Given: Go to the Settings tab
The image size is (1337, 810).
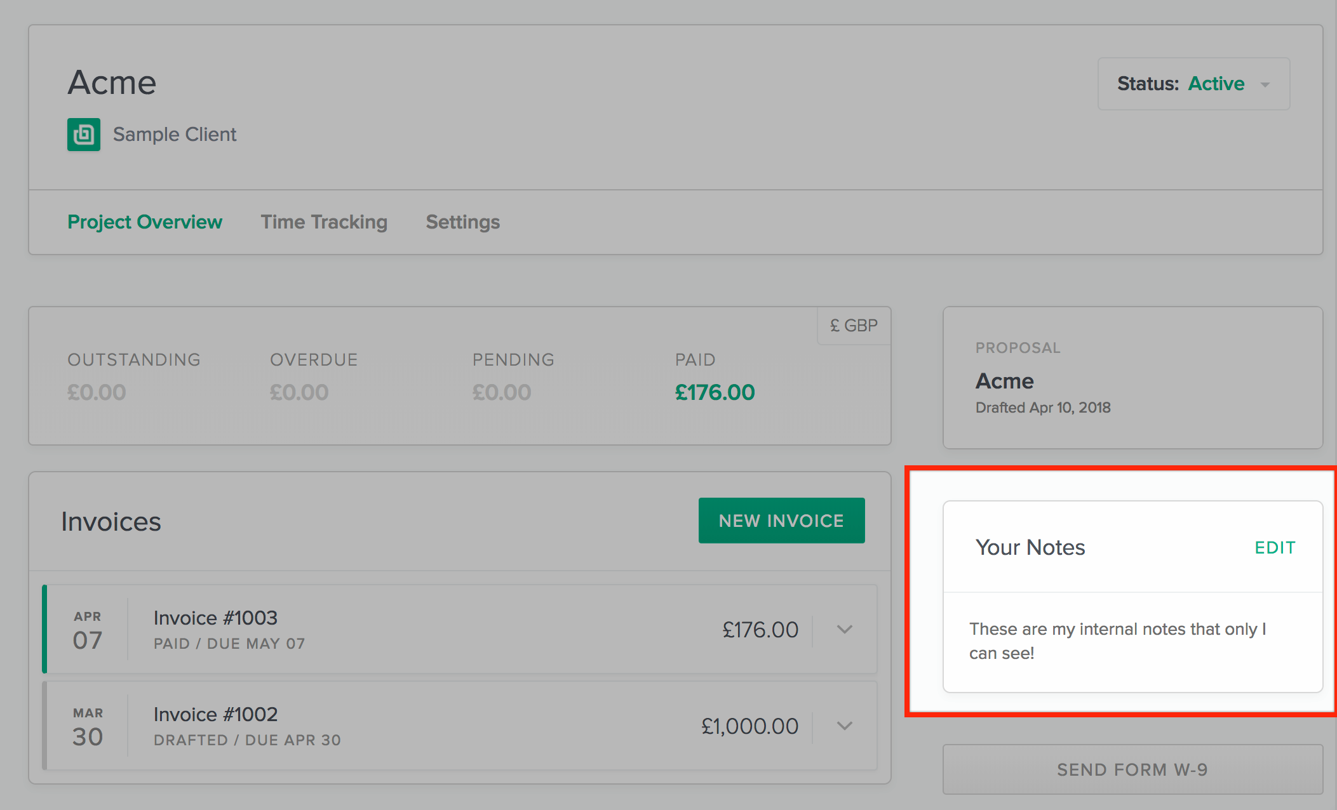Looking at the screenshot, I should (x=462, y=222).
